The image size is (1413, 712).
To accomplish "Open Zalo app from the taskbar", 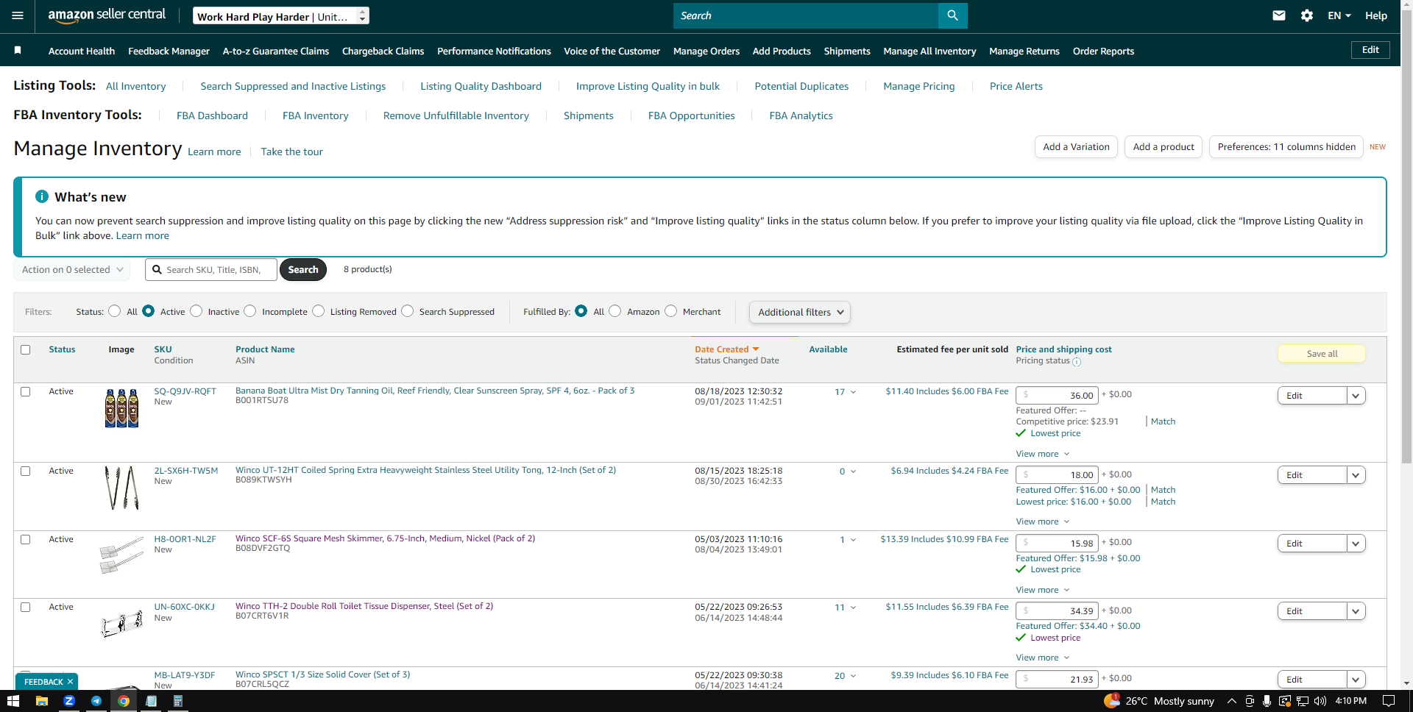I will coord(69,701).
